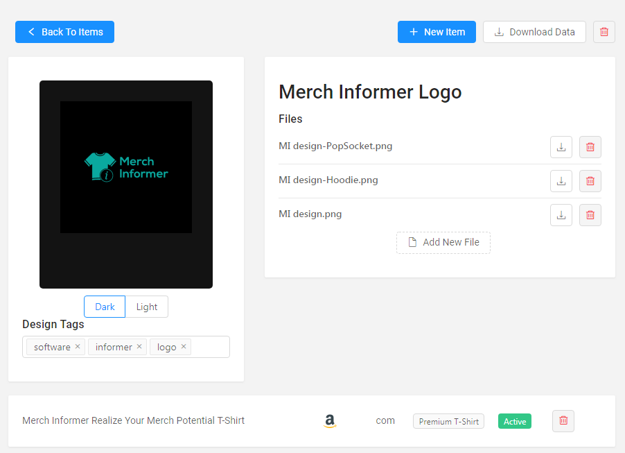
Task: Download the MI design.png file
Action: coord(561,215)
